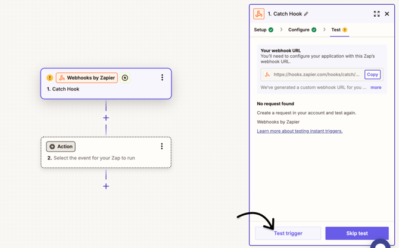Open the Action step options menu

tap(162, 146)
